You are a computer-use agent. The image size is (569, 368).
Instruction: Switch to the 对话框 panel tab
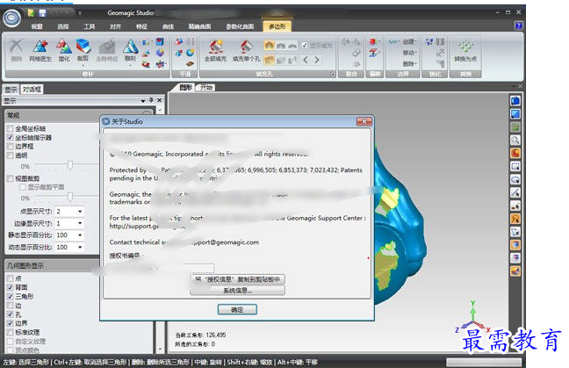(32, 90)
